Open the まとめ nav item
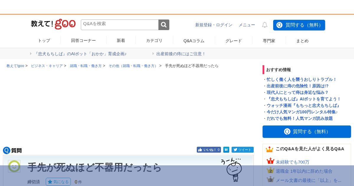The height and width of the screenshot is (186, 354). tap(302, 41)
